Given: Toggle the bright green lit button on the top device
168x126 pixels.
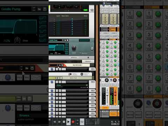Looking at the screenshot, I should (x=85, y=10).
